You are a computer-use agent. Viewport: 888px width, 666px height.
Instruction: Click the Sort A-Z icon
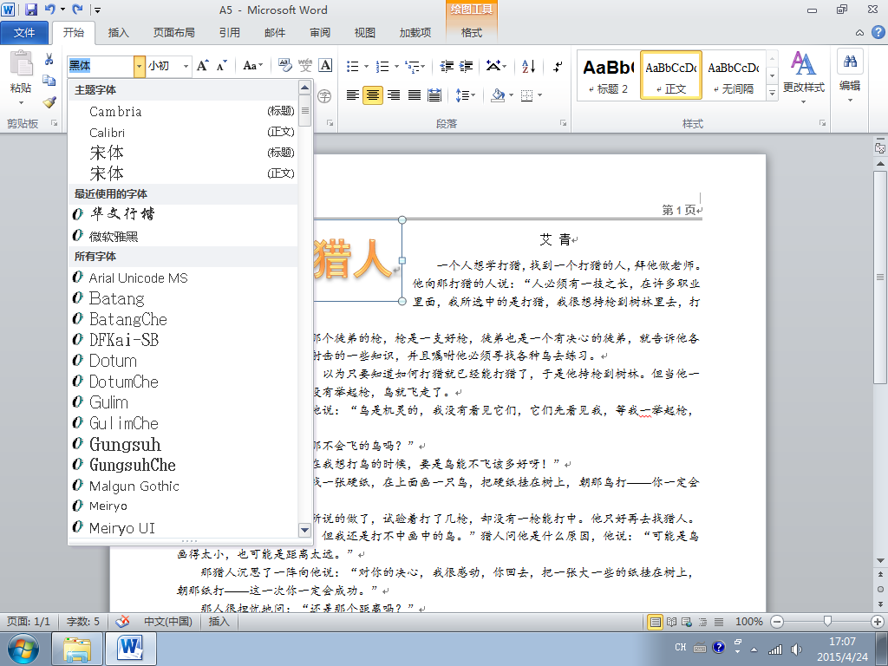[x=528, y=66]
